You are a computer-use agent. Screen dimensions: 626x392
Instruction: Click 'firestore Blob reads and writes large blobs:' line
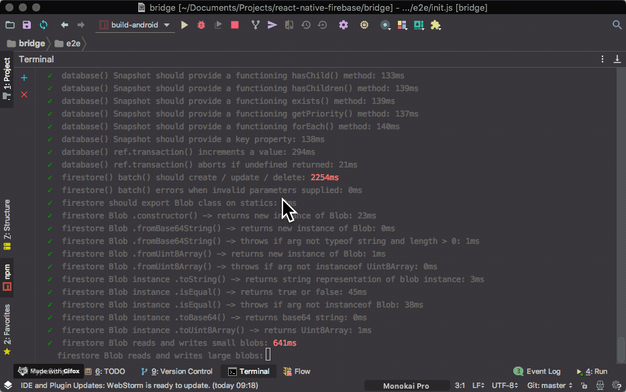pos(160,356)
